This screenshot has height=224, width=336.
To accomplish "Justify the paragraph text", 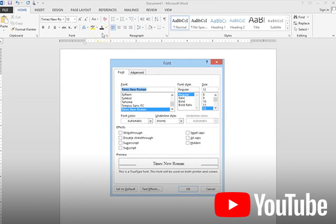I will [130, 27].
